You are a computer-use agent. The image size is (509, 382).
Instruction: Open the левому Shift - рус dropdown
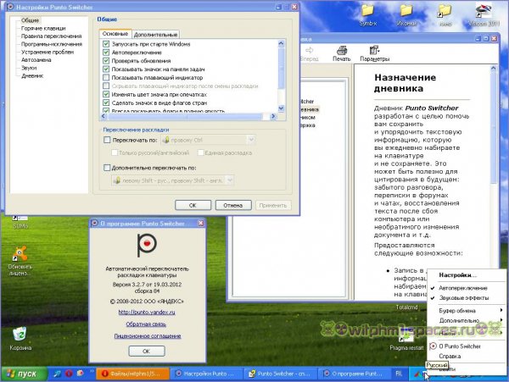(173, 180)
